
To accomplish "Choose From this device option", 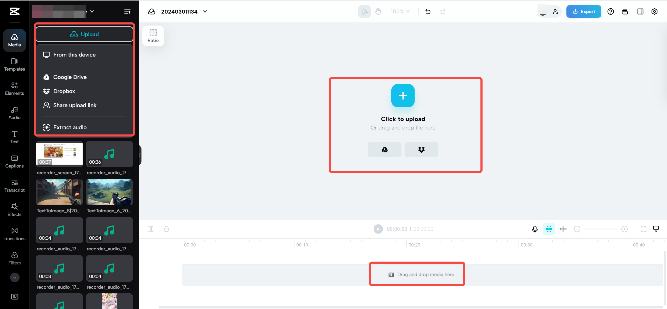I will pos(75,54).
